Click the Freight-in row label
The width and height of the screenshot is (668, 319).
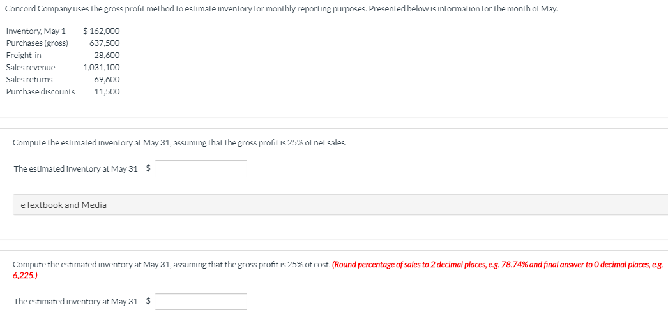coord(24,56)
